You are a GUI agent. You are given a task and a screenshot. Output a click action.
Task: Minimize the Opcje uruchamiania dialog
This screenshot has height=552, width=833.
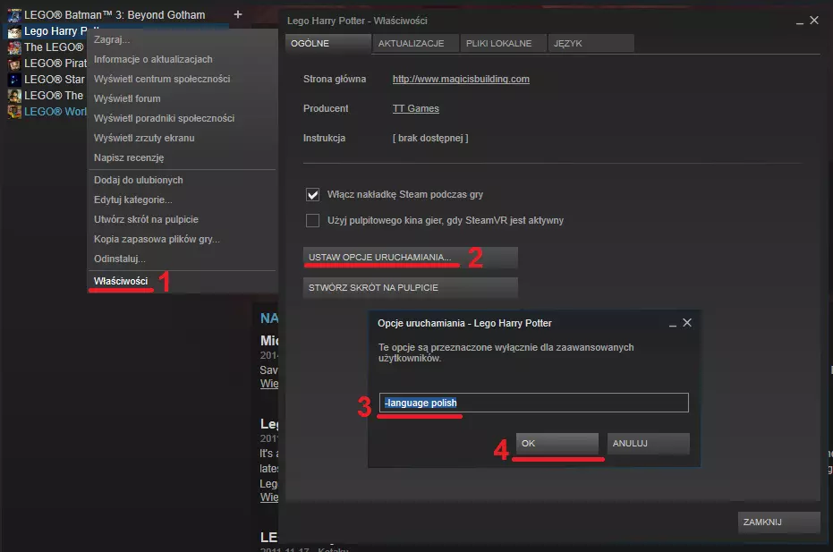tap(673, 324)
